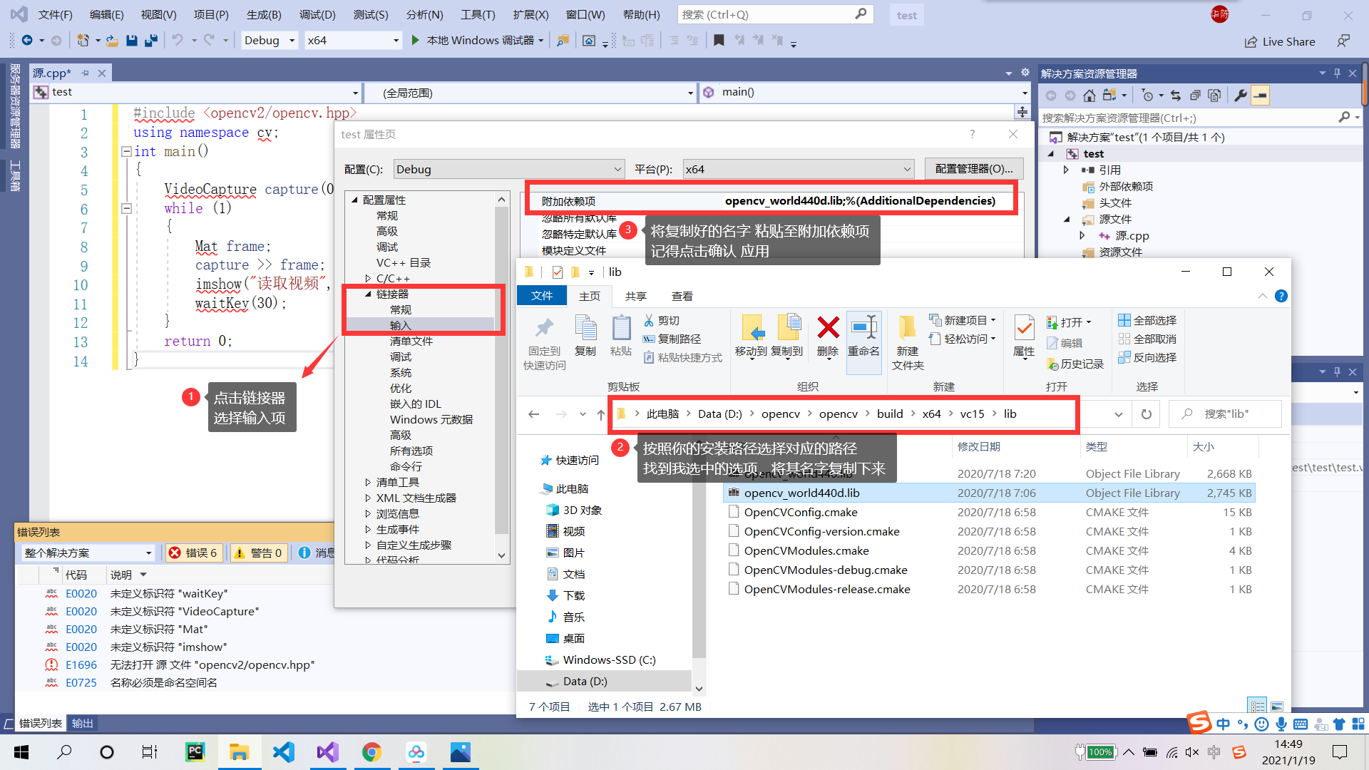Expand the C/C++ property node
This screenshot has width=1369, height=770.
(x=368, y=279)
